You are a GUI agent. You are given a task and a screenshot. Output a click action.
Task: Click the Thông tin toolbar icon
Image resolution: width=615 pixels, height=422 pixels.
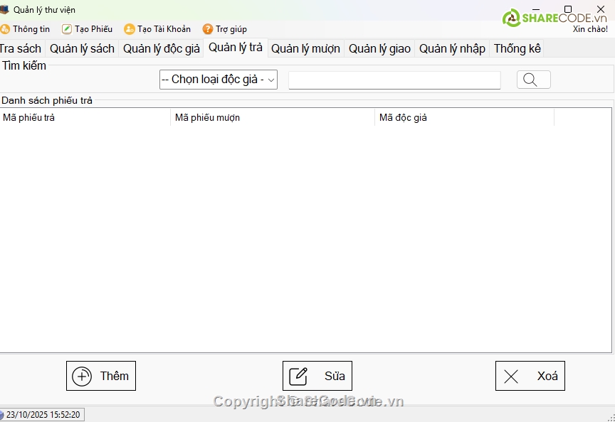[x=5, y=29]
